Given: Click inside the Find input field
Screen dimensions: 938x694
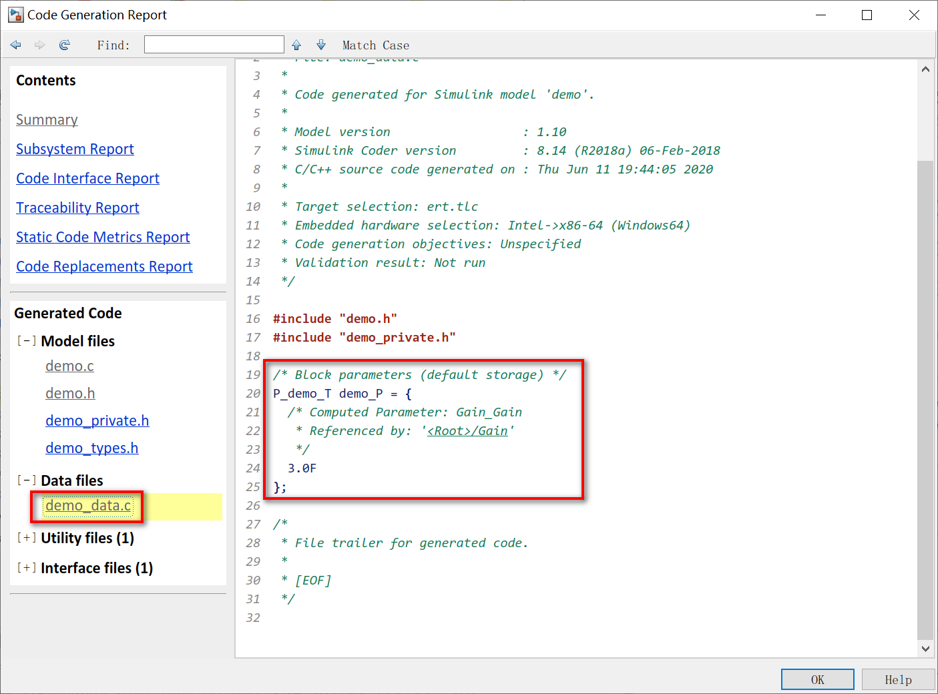Looking at the screenshot, I should (x=214, y=44).
